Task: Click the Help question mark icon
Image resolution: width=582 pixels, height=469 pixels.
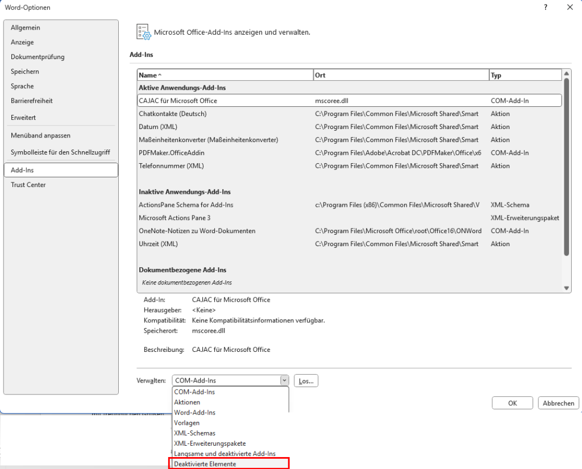Action: click(545, 7)
